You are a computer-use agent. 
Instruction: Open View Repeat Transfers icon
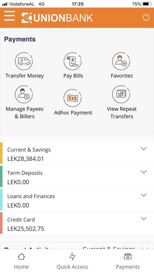pyautogui.click(x=122, y=94)
